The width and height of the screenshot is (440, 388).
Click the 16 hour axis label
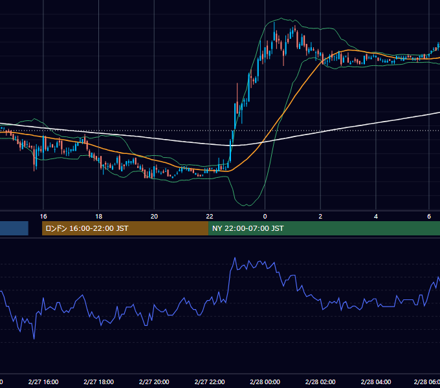[x=43, y=217]
